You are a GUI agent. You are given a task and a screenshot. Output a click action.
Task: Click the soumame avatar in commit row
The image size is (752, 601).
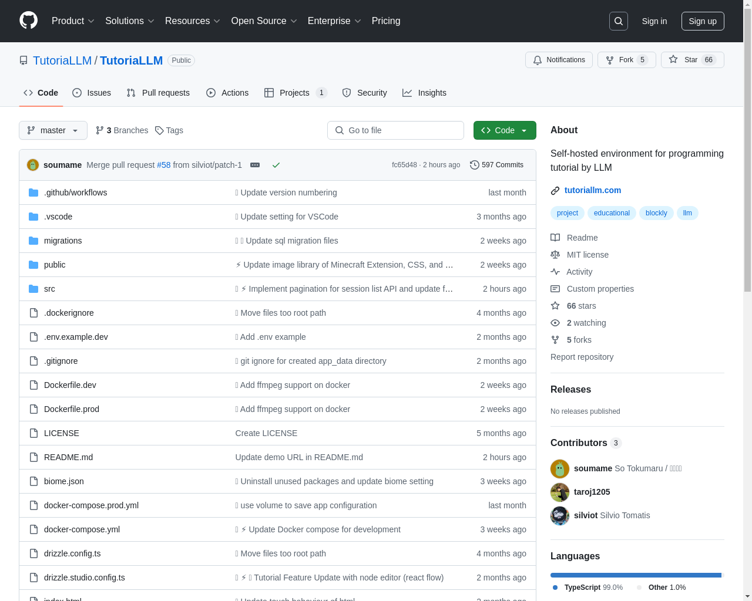33,165
